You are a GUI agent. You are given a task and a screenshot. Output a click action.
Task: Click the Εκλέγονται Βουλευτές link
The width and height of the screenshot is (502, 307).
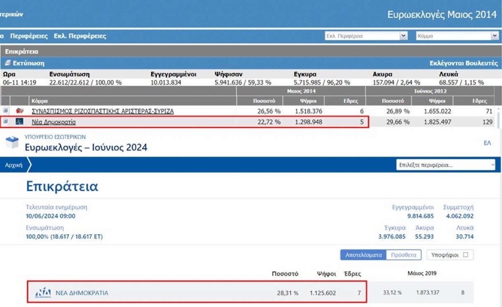[x=464, y=63]
